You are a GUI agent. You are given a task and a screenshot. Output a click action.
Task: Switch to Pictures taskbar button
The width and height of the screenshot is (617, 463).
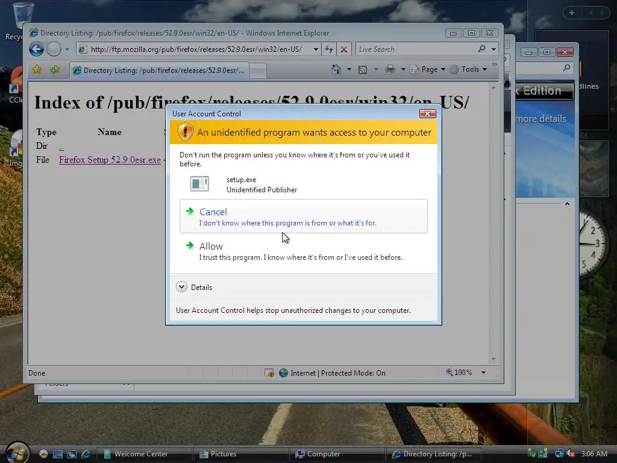[240, 454]
